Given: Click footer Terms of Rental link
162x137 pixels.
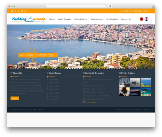Looking at the screenshot, I should click(x=128, y=109).
